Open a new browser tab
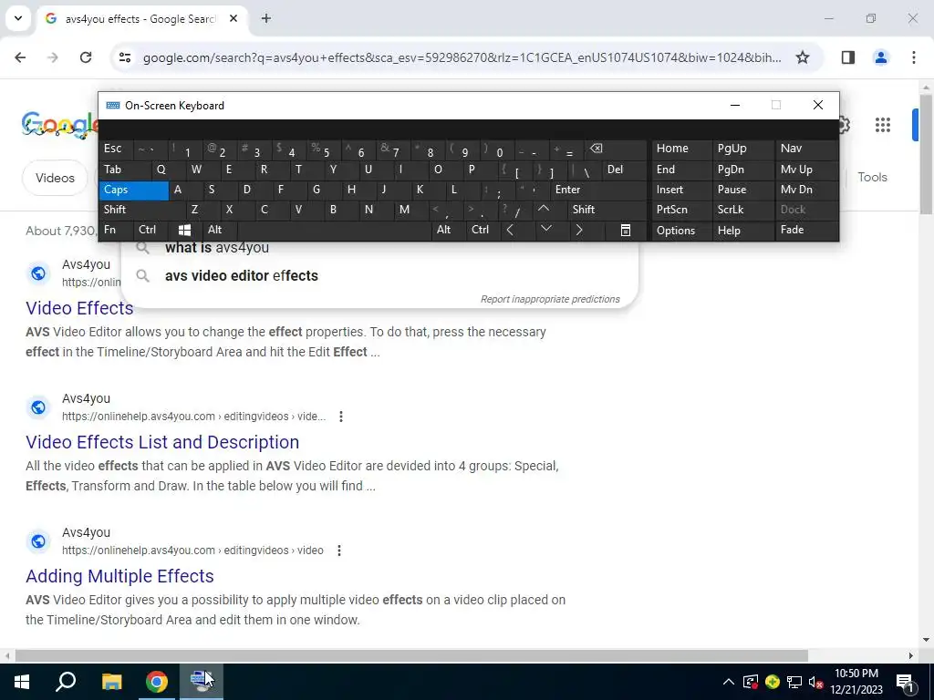 (x=266, y=18)
